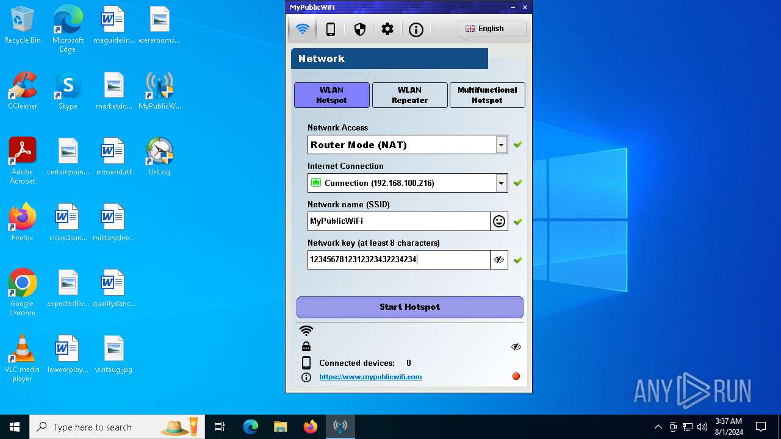The width and height of the screenshot is (781, 439).
Task: Toggle the lower status eye icon
Action: 516,346
